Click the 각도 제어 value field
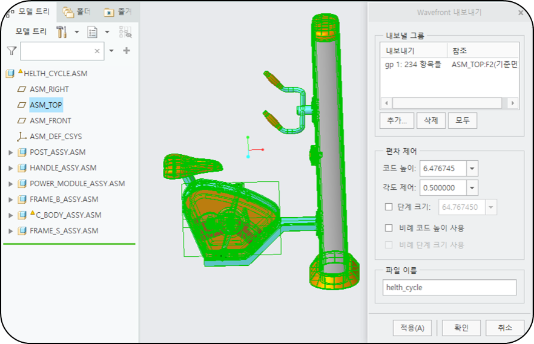 [x=443, y=187]
